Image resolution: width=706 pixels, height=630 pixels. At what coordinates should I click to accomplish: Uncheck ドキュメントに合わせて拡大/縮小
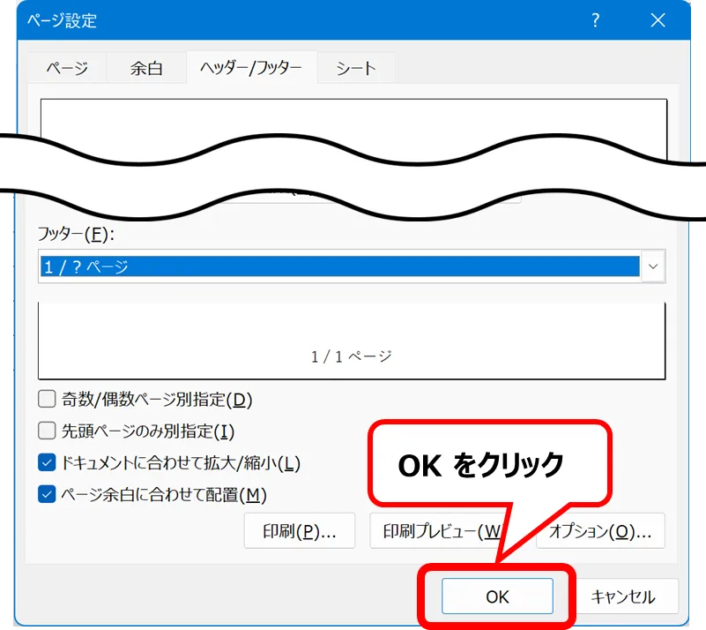point(48,462)
